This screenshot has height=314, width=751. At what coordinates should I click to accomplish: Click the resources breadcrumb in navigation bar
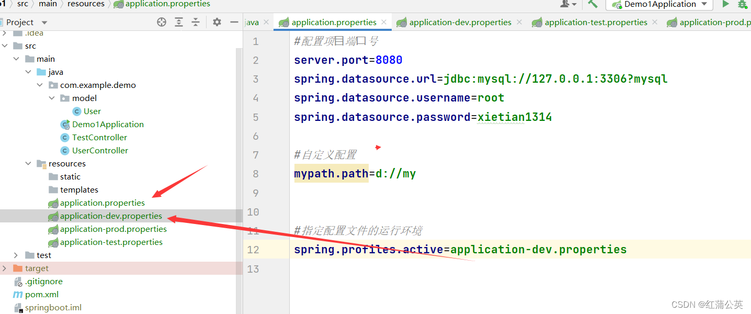pos(86,4)
